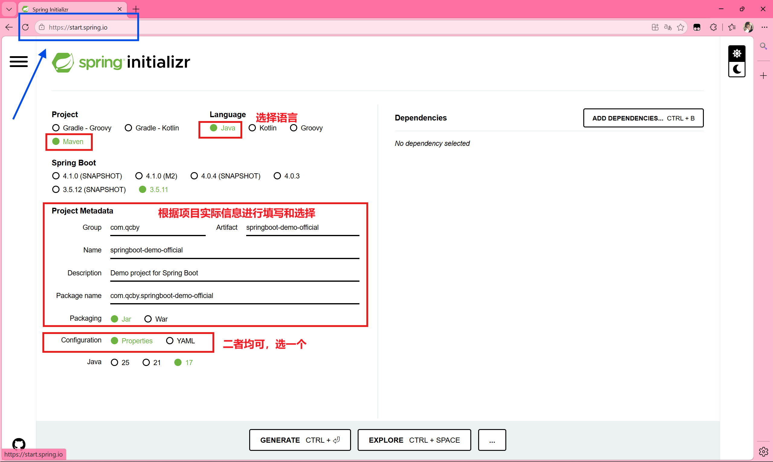The height and width of the screenshot is (462, 773).
Task: Switch to the dark theme (moon icon)
Action: [736, 69]
